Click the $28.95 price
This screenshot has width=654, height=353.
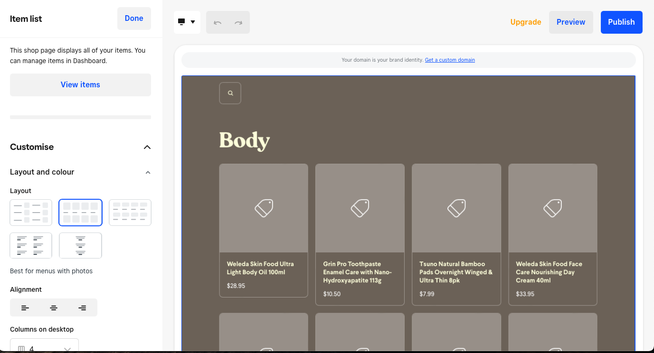236,286
